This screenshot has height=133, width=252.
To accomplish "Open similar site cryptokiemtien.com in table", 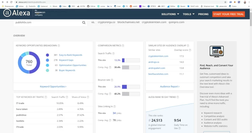I will [158, 56].
